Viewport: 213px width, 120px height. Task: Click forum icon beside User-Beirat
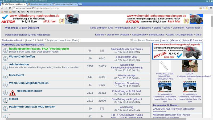[x=5, y=77]
